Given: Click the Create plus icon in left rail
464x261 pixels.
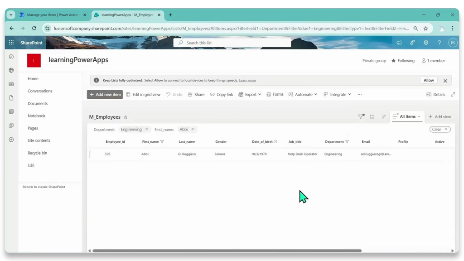Looking at the screenshot, I should pos(11,140).
